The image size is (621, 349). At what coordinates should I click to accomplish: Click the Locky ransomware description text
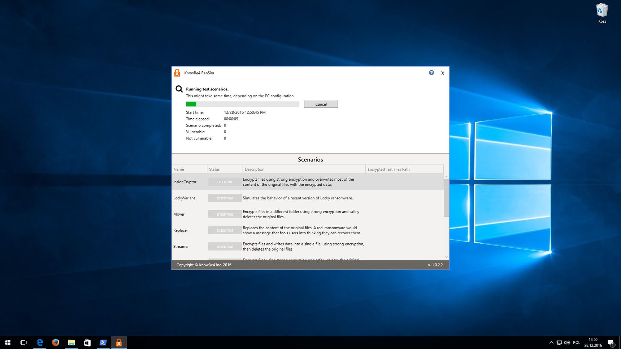(x=298, y=198)
